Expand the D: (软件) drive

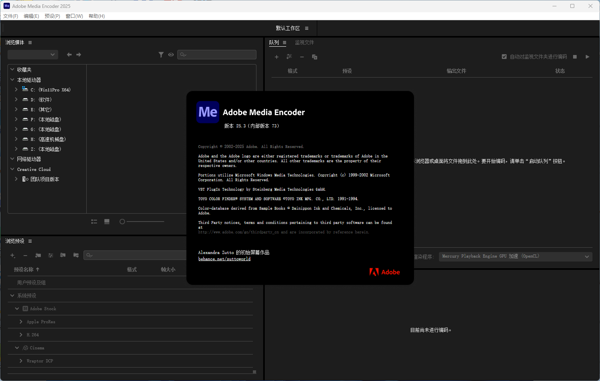(16, 99)
